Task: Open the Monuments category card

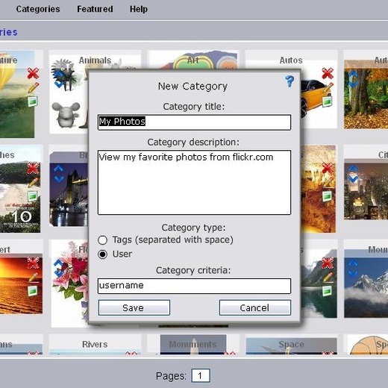Action: (x=193, y=345)
